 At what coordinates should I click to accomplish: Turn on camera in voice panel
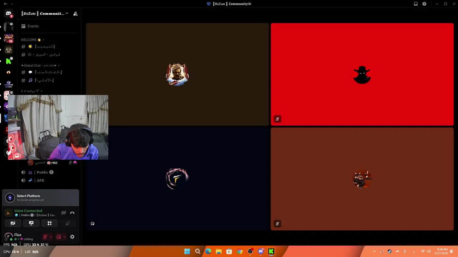[13, 223]
